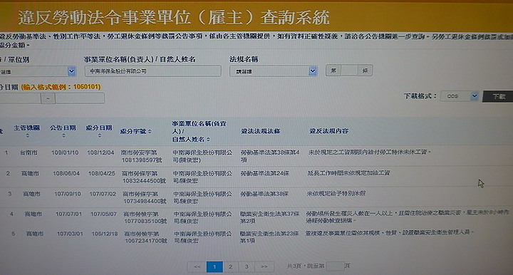513x275 pixels.
Task: Click document number 10672341700號
Action: 146,241
